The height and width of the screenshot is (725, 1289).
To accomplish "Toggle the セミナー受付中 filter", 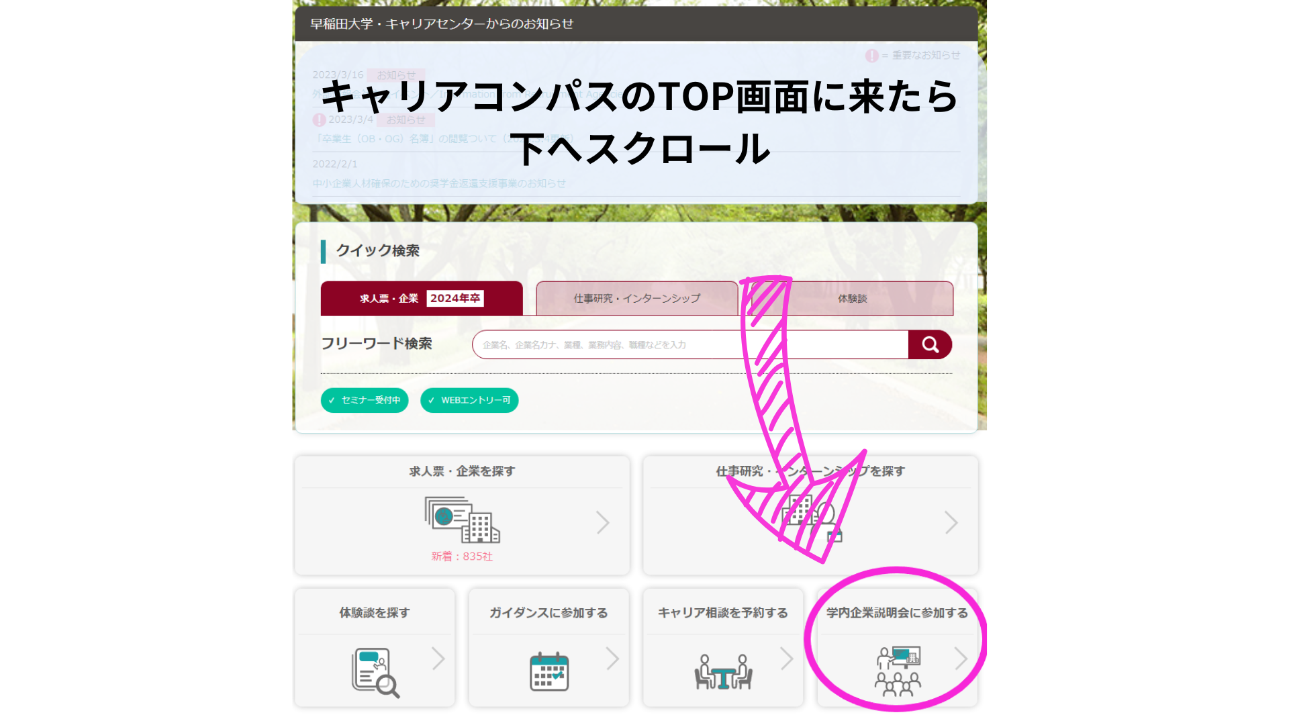I will coord(365,400).
